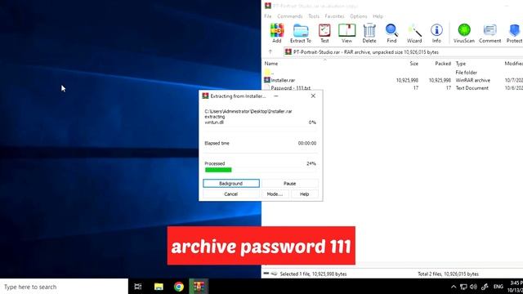Cancel the extraction in the dialog
523x294 pixels.
tap(230, 194)
